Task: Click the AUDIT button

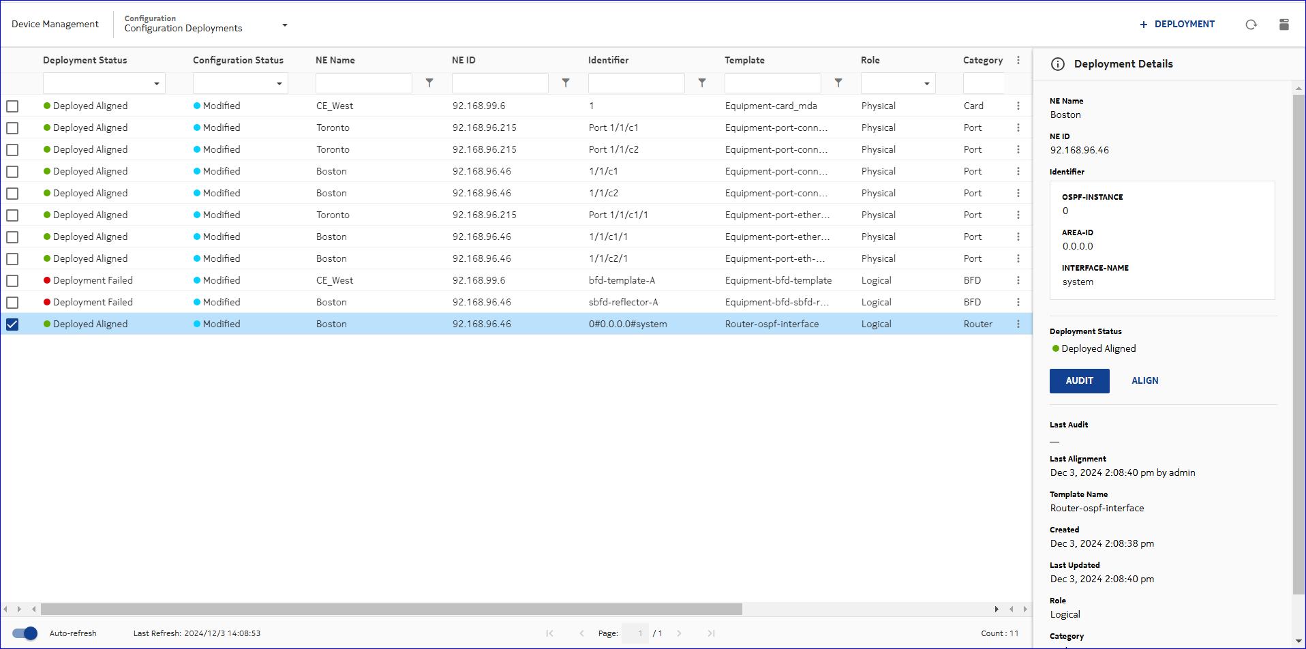Action: (1079, 381)
